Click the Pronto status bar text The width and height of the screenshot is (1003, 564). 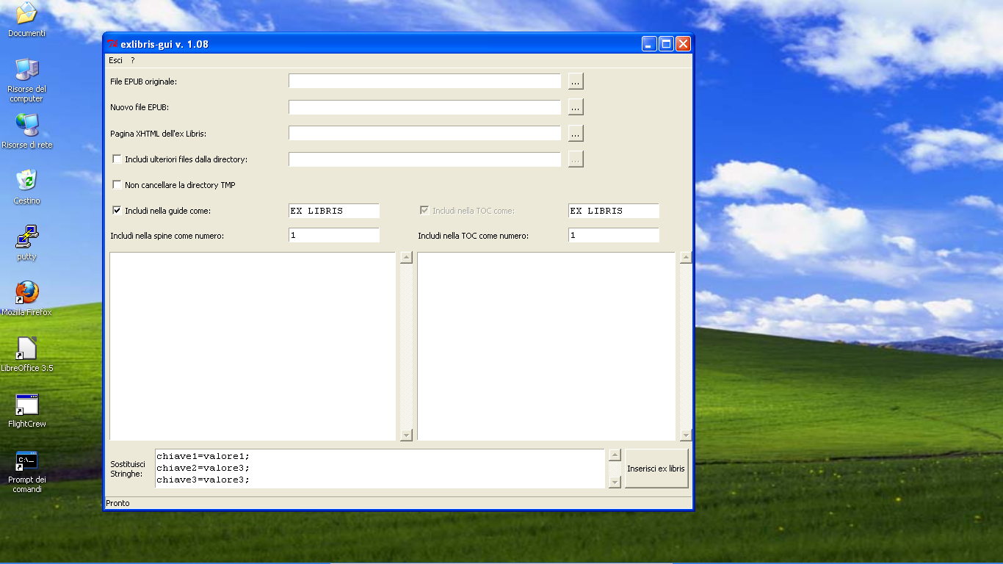(x=117, y=503)
